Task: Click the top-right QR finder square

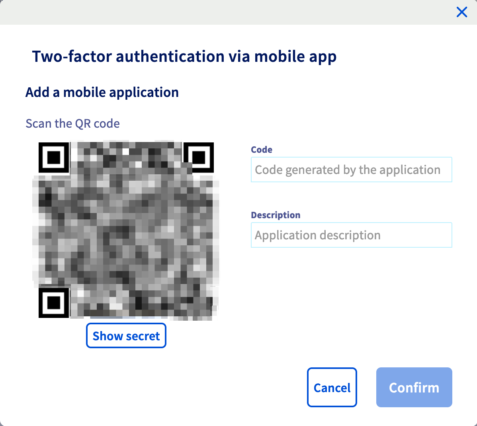Action: click(x=199, y=158)
